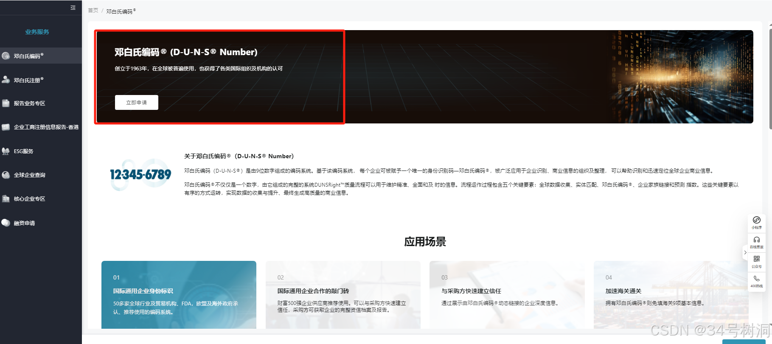Click the 报告业务专区 sidebar icon
Screen dimensions: 772x344
(6, 103)
